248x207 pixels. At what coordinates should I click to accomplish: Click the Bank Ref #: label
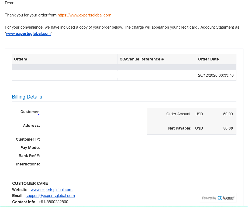(29, 156)
